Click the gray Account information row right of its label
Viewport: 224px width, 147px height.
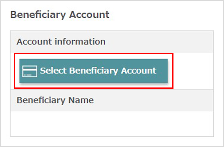(160, 42)
